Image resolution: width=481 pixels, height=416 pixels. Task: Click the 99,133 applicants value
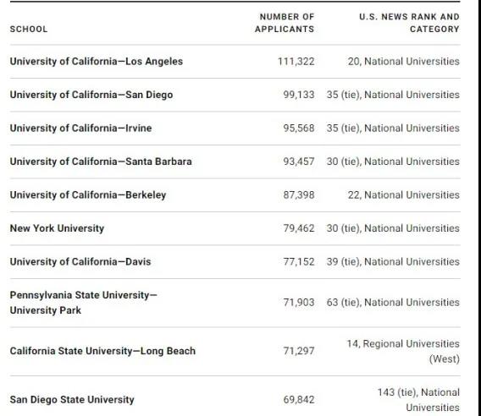(299, 95)
